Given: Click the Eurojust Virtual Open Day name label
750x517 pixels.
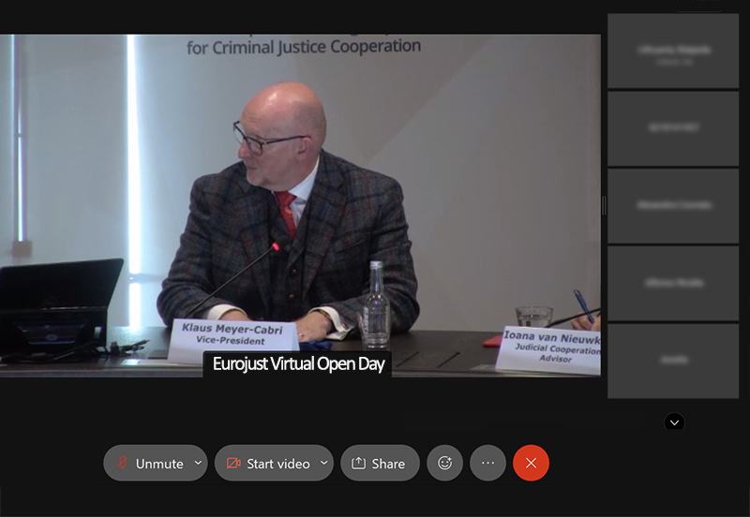Looking at the screenshot, I should [298, 364].
